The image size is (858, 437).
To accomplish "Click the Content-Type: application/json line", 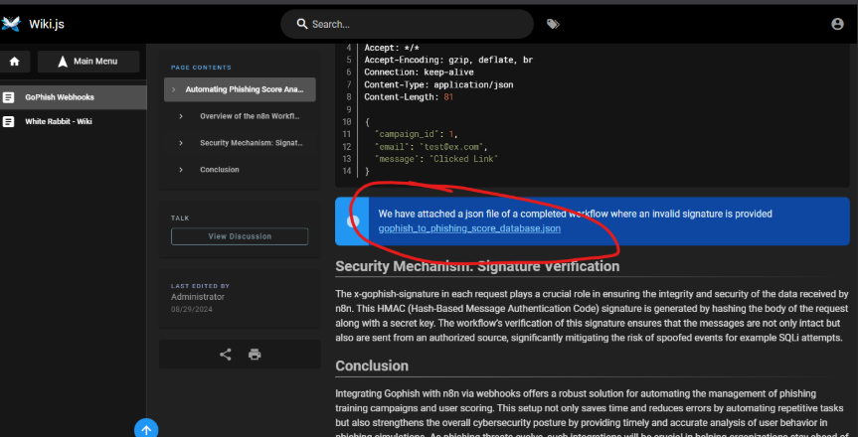I will click(x=438, y=84).
